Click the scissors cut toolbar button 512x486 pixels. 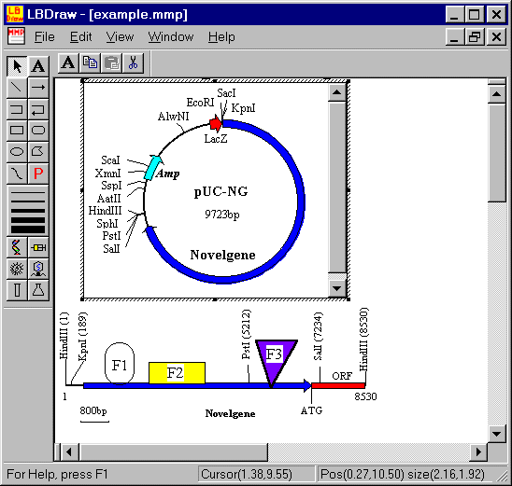tap(133, 62)
